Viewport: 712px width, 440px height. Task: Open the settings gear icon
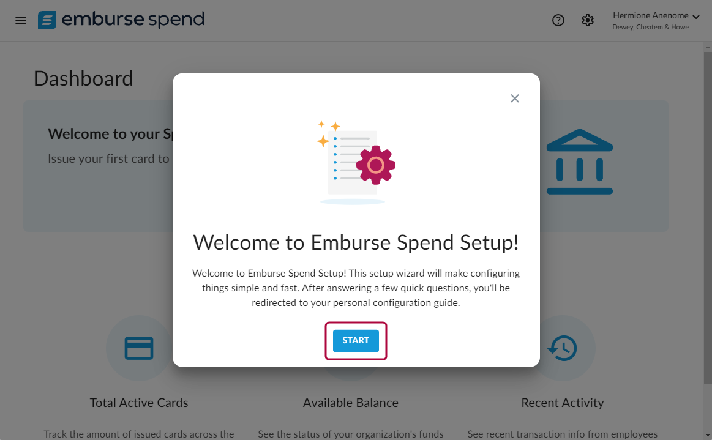tap(588, 20)
